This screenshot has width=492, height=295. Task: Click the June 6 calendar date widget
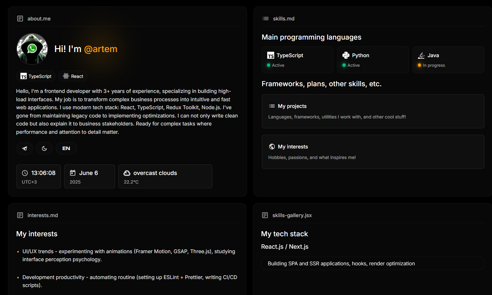point(90,176)
